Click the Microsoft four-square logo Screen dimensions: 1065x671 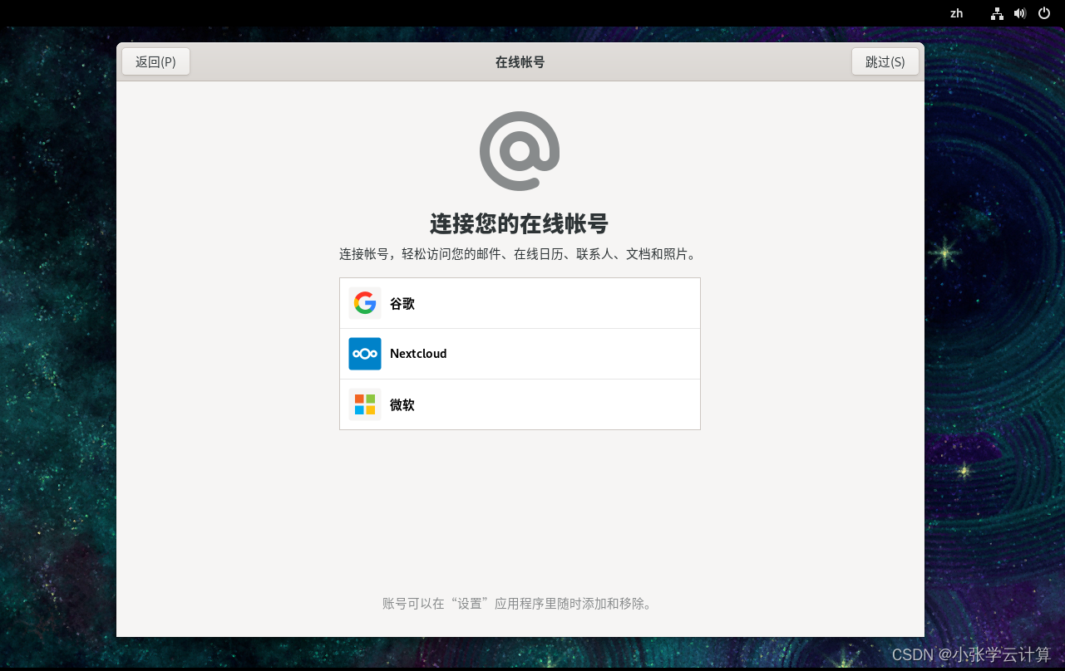[364, 404]
